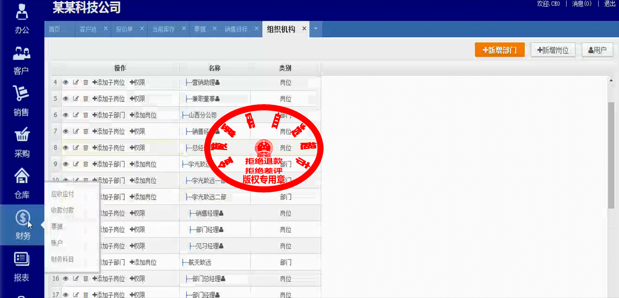The height and width of the screenshot is (298, 619).
Task: Click the orange 新增部门 button
Action: 500,50
